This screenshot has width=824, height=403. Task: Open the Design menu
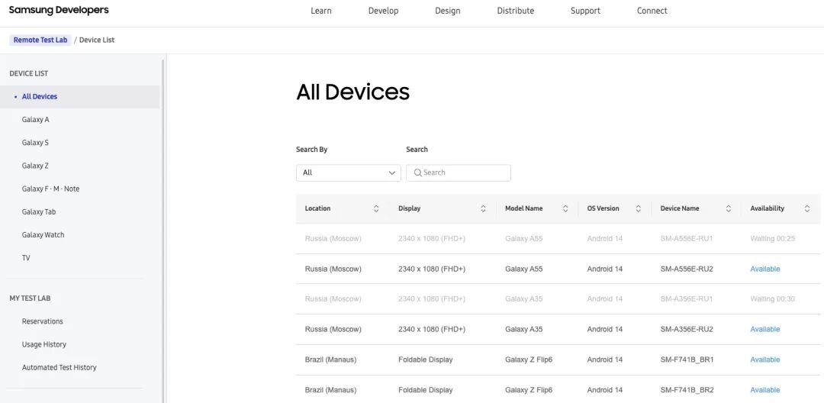coord(448,11)
